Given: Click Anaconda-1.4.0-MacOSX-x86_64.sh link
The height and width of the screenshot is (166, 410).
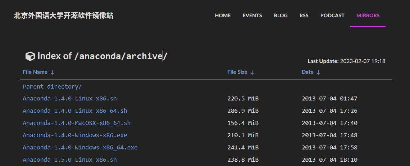Looking at the screenshot, I should coord(77,123).
